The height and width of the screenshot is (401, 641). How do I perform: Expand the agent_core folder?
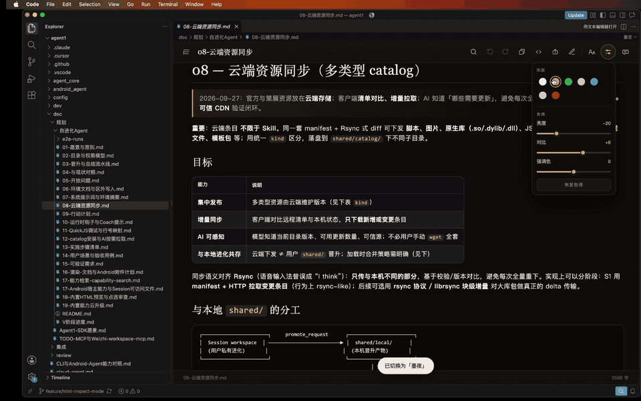coord(66,81)
